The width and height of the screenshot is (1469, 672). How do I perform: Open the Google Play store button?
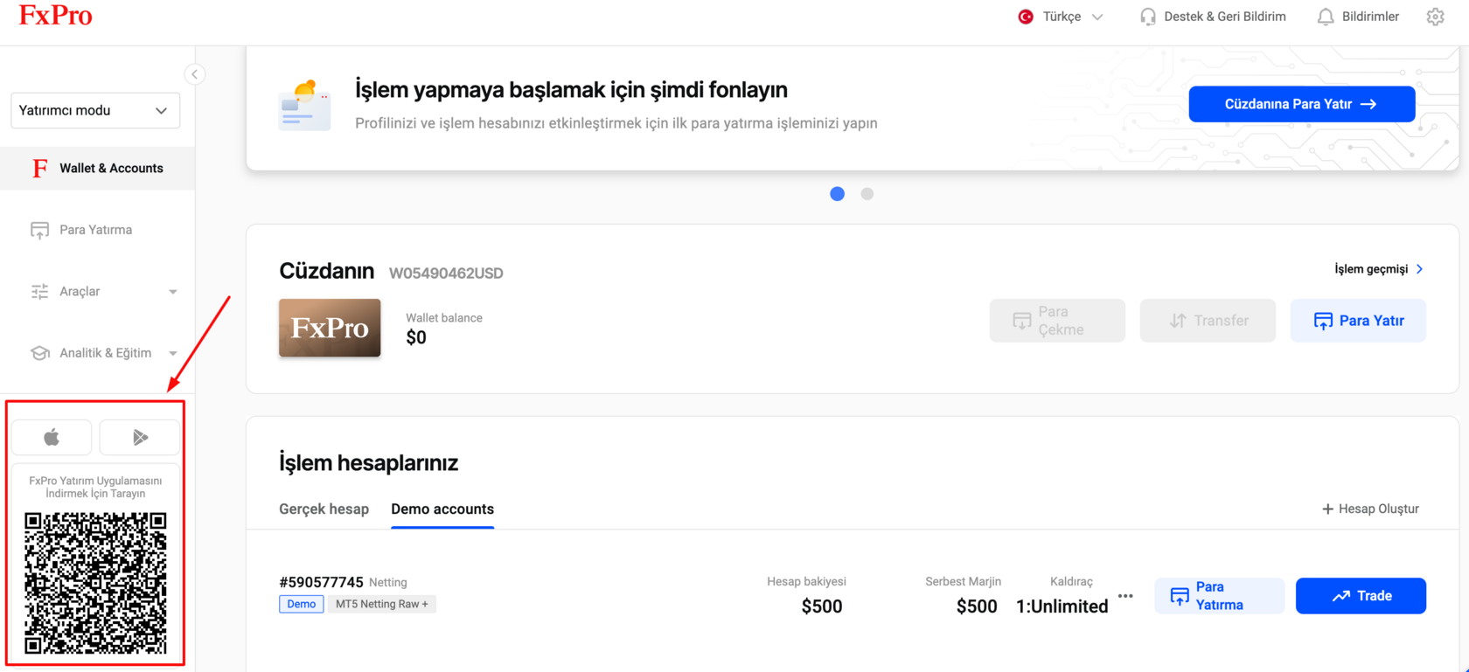[140, 437]
